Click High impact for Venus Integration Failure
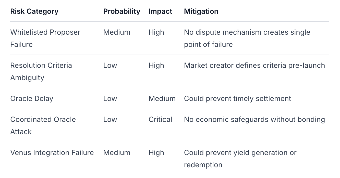This screenshot has height=178, width=340. (156, 153)
